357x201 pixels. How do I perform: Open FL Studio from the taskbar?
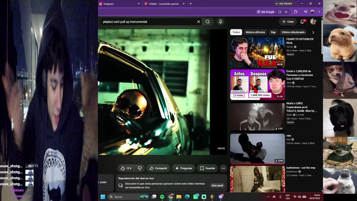212,197
